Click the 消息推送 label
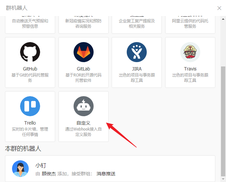 (106, 174)
